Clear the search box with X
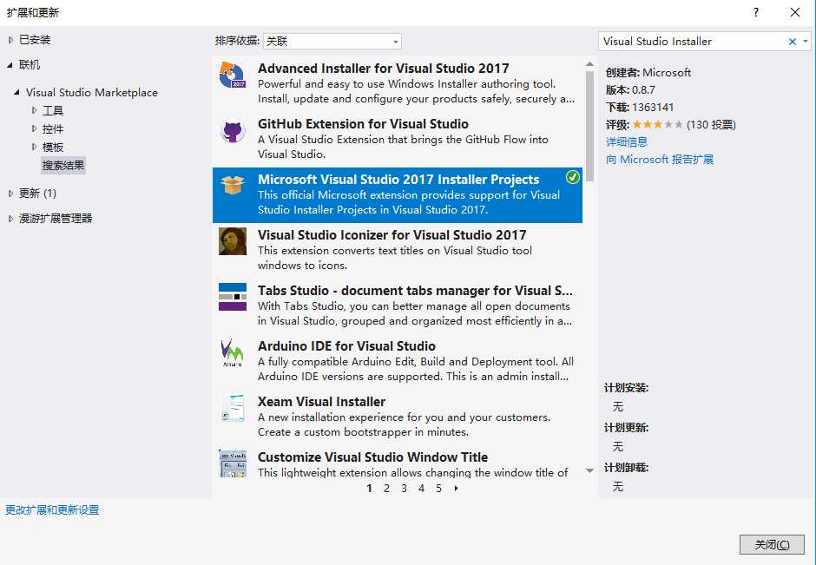816x565 pixels. click(x=792, y=42)
